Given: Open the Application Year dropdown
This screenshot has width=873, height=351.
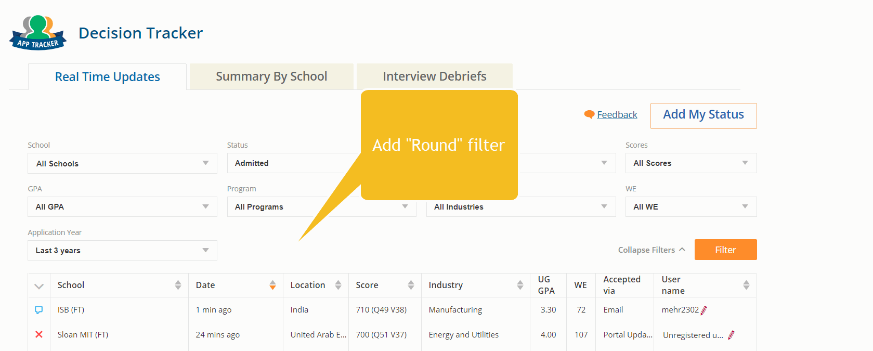Looking at the screenshot, I should point(122,251).
